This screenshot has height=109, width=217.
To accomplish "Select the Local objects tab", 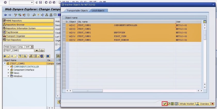I will coord(98,11).
